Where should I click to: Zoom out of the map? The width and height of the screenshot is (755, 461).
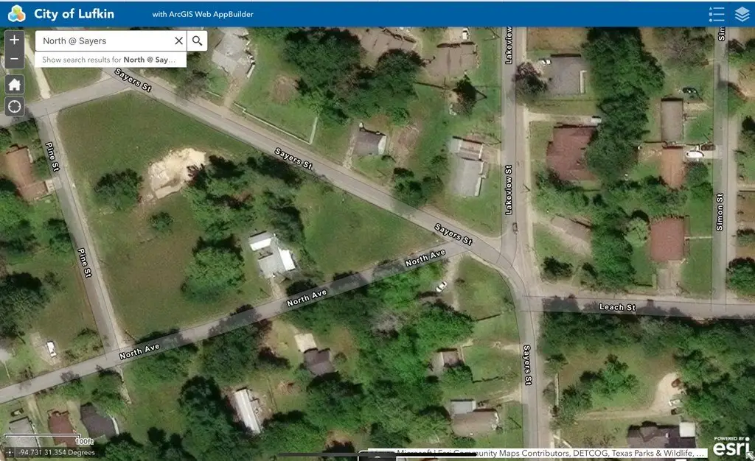15,59
